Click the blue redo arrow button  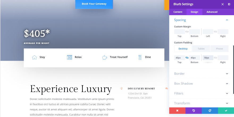pos(210,111)
